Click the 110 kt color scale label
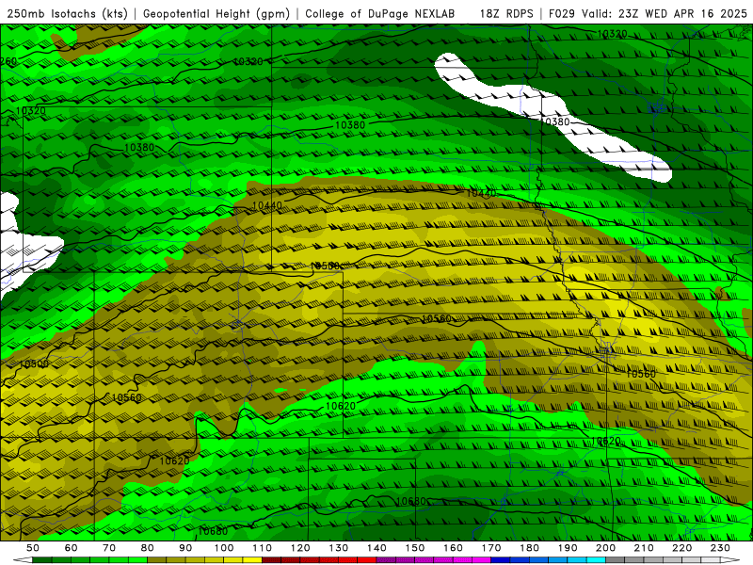This screenshot has height=565, width=753. [263, 548]
